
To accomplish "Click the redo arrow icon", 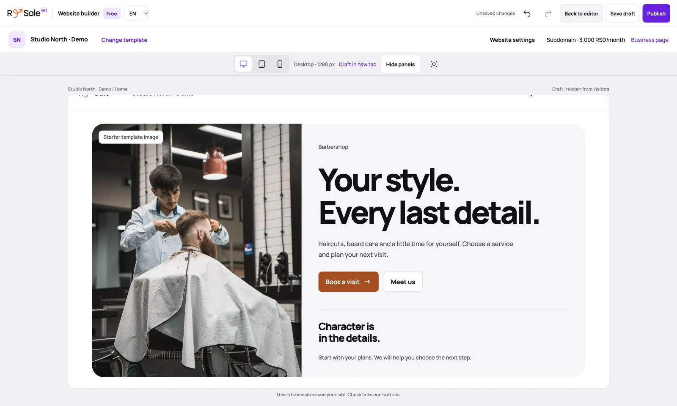I will pos(548,14).
